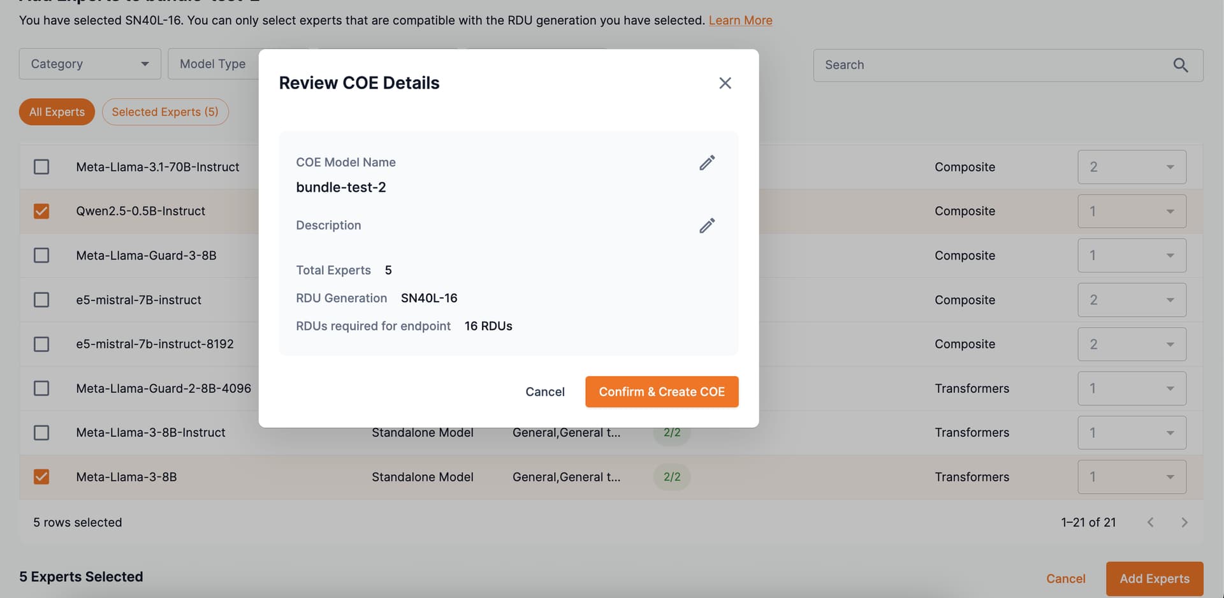Screen dimensions: 1224x598
Task: Click the 5 rows selected label
Action: (x=78, y=522)
